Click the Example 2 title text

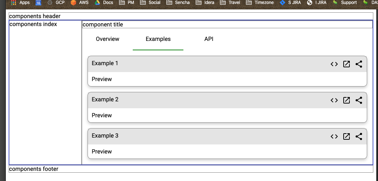click(x=105, y=100)
